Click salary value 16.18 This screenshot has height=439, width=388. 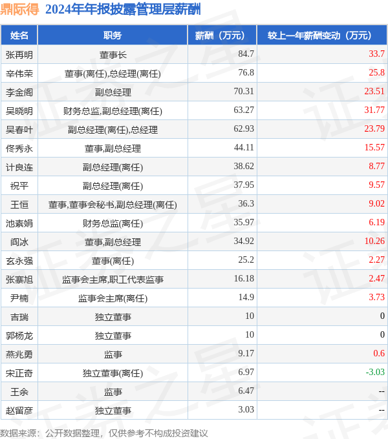coord(244,279)
